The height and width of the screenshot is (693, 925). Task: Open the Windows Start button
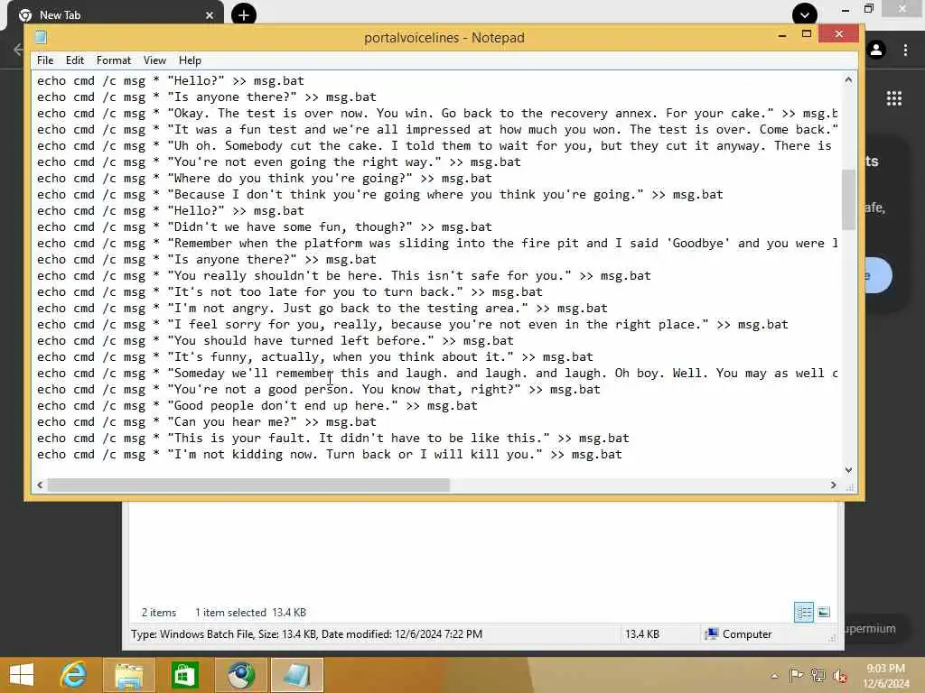coord(22,675)
